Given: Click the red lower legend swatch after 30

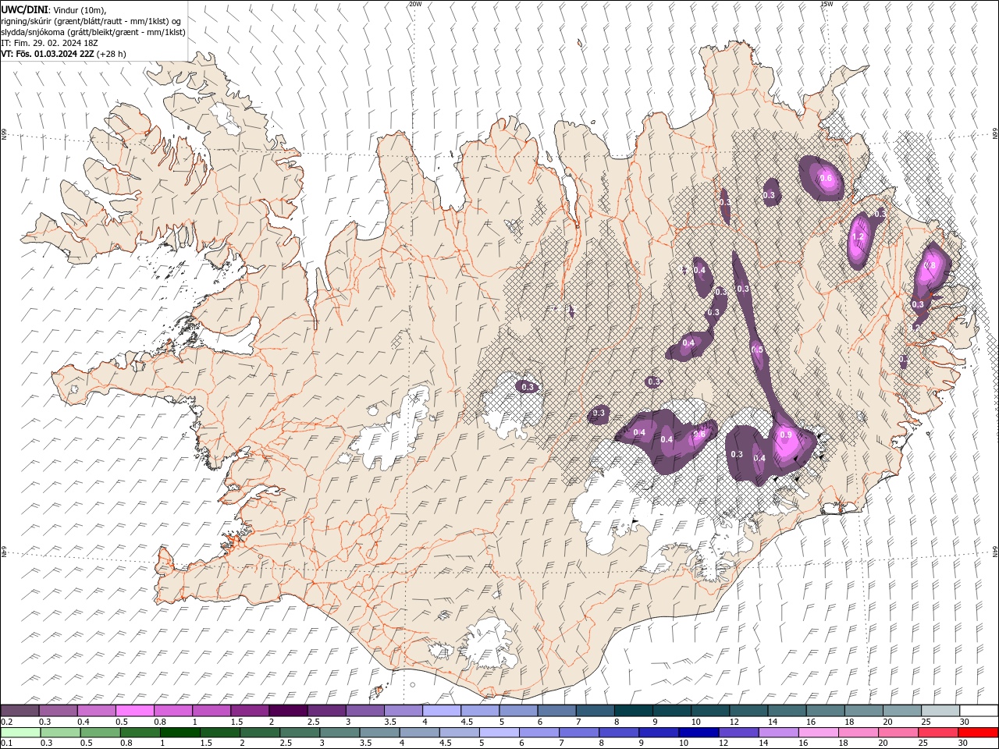Looking at the screenshot, I should (977, 733).
